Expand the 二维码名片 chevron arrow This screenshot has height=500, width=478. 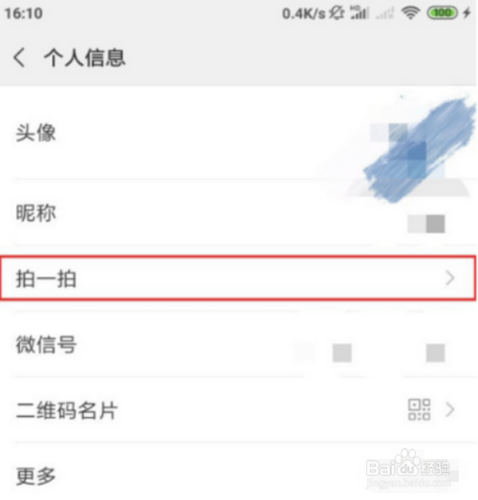[x=450, y=409]
